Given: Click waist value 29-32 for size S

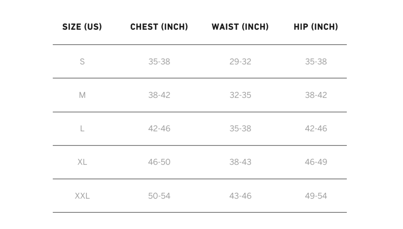Looking at the screenshot, I should [x=240, y=61].
